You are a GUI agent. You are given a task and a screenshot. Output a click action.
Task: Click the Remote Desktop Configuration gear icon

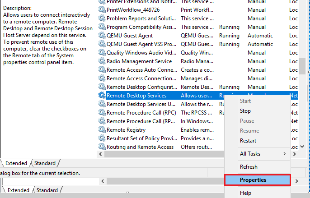pos(102,87)
